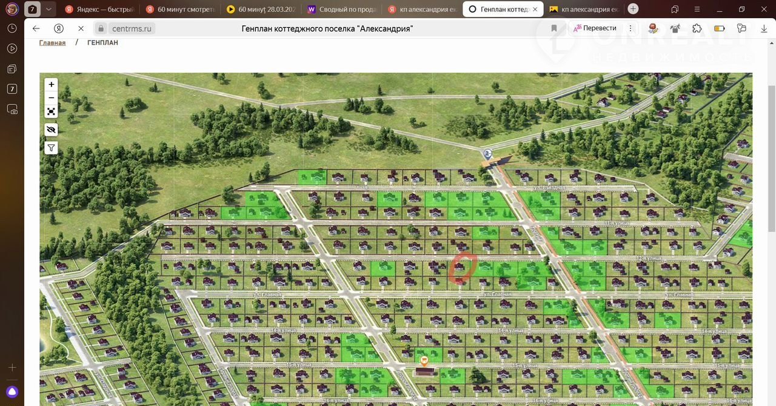Switch to the "Сводный по прода" tab
The width and height of the screenshot is (776, 406).
pyautogui.click(x=339, y=9)
